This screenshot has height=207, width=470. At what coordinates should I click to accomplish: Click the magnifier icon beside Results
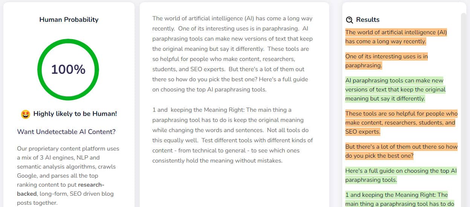(x=349, y=20)
